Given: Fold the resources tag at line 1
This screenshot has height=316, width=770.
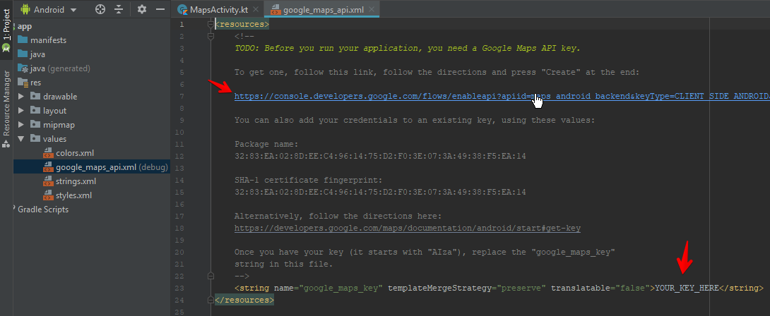Looking at the screenshot, I should tap(211, 24).
